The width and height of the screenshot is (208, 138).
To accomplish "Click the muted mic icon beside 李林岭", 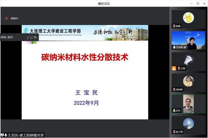I will pyautogui.click(x=174, y=89).
